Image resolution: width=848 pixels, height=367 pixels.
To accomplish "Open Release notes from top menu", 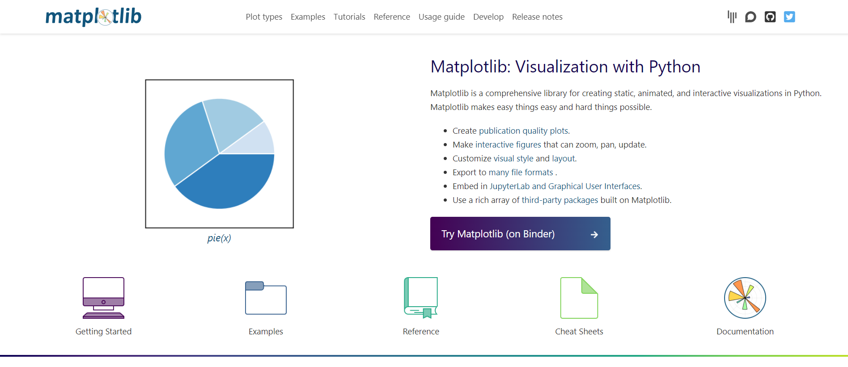I will pos(537,17).
